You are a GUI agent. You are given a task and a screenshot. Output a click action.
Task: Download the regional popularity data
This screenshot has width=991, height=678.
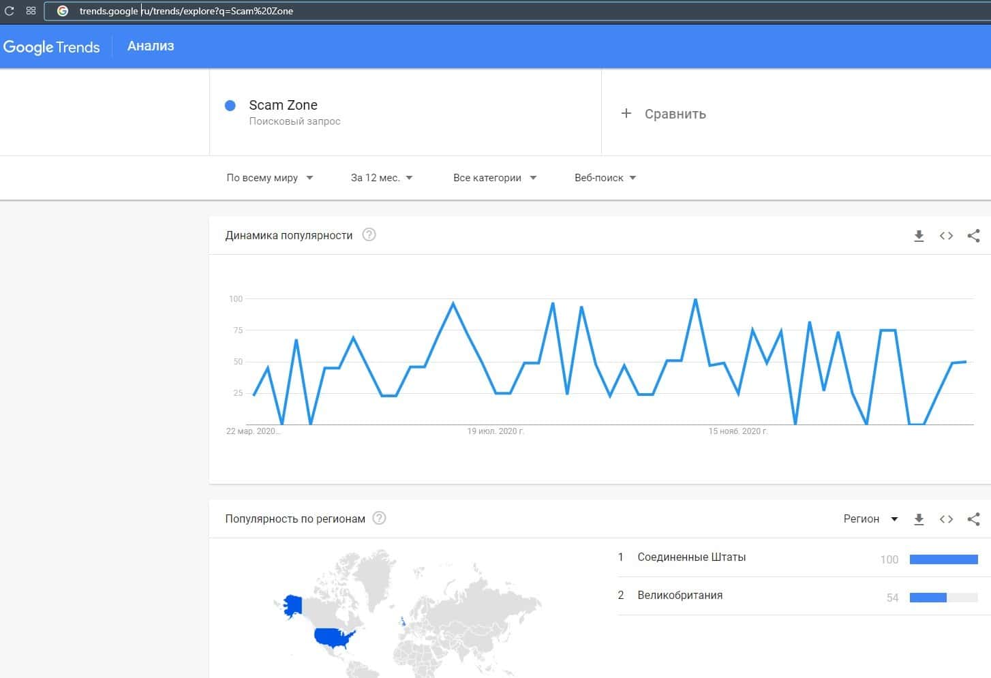coord(919,519)
